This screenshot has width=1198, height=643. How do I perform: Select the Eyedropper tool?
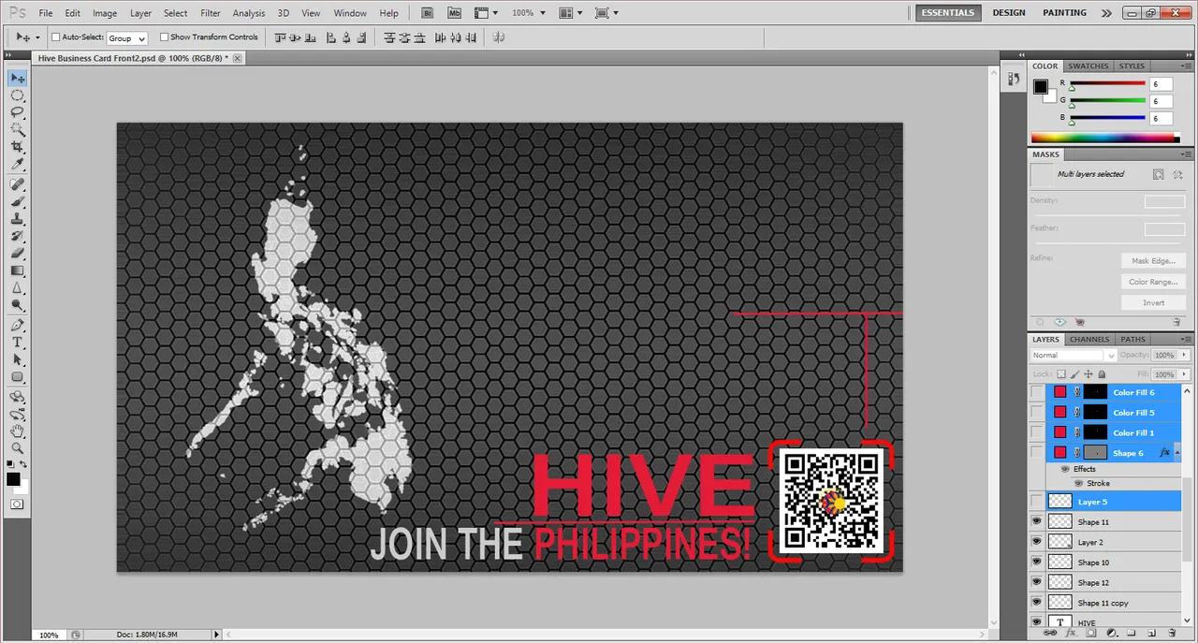pos(17,165)
